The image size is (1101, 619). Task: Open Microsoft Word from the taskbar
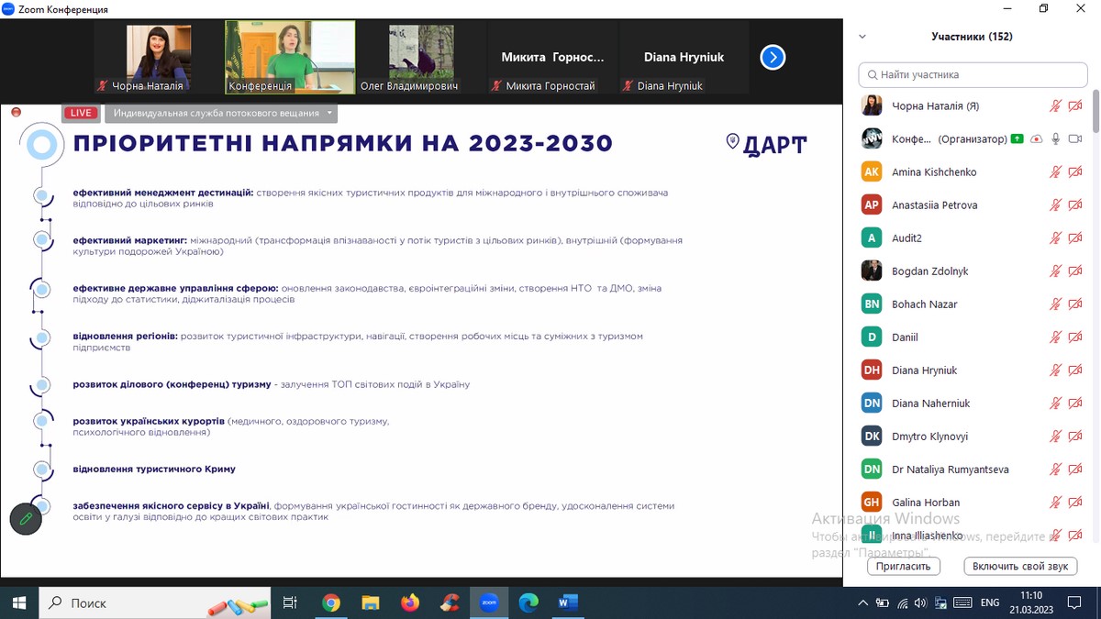click(x=568, y=602)
